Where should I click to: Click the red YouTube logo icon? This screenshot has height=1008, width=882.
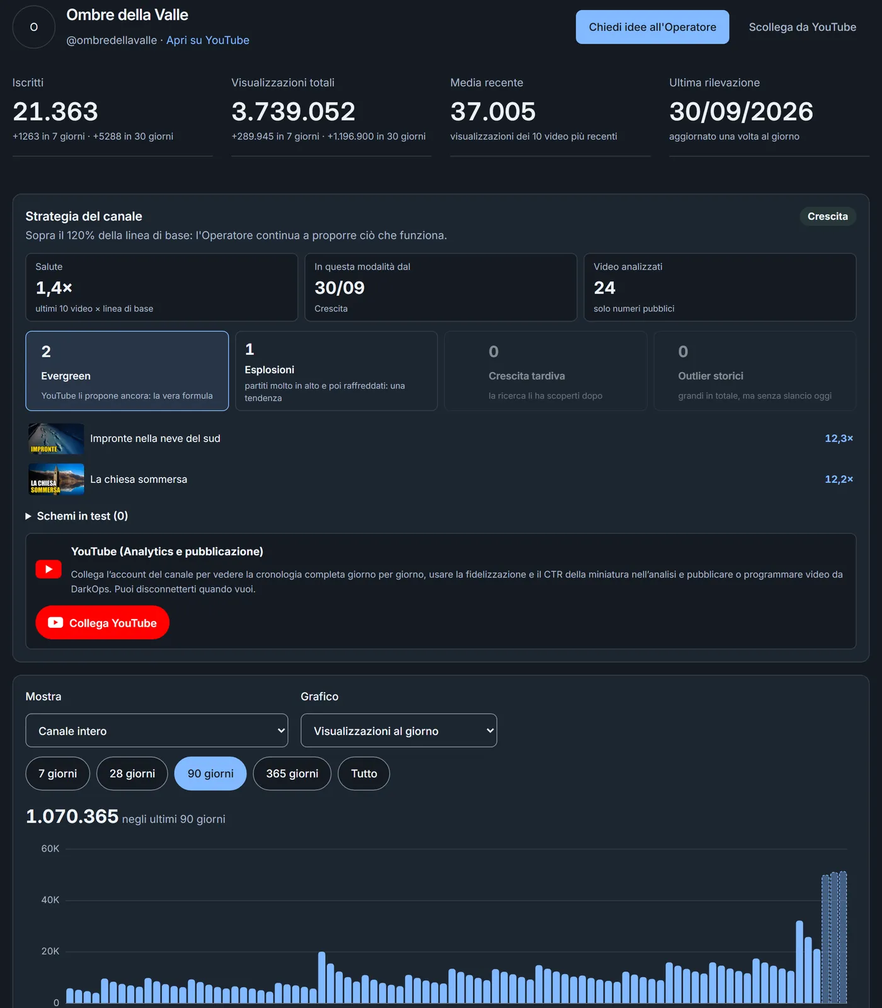click(49, 569)
